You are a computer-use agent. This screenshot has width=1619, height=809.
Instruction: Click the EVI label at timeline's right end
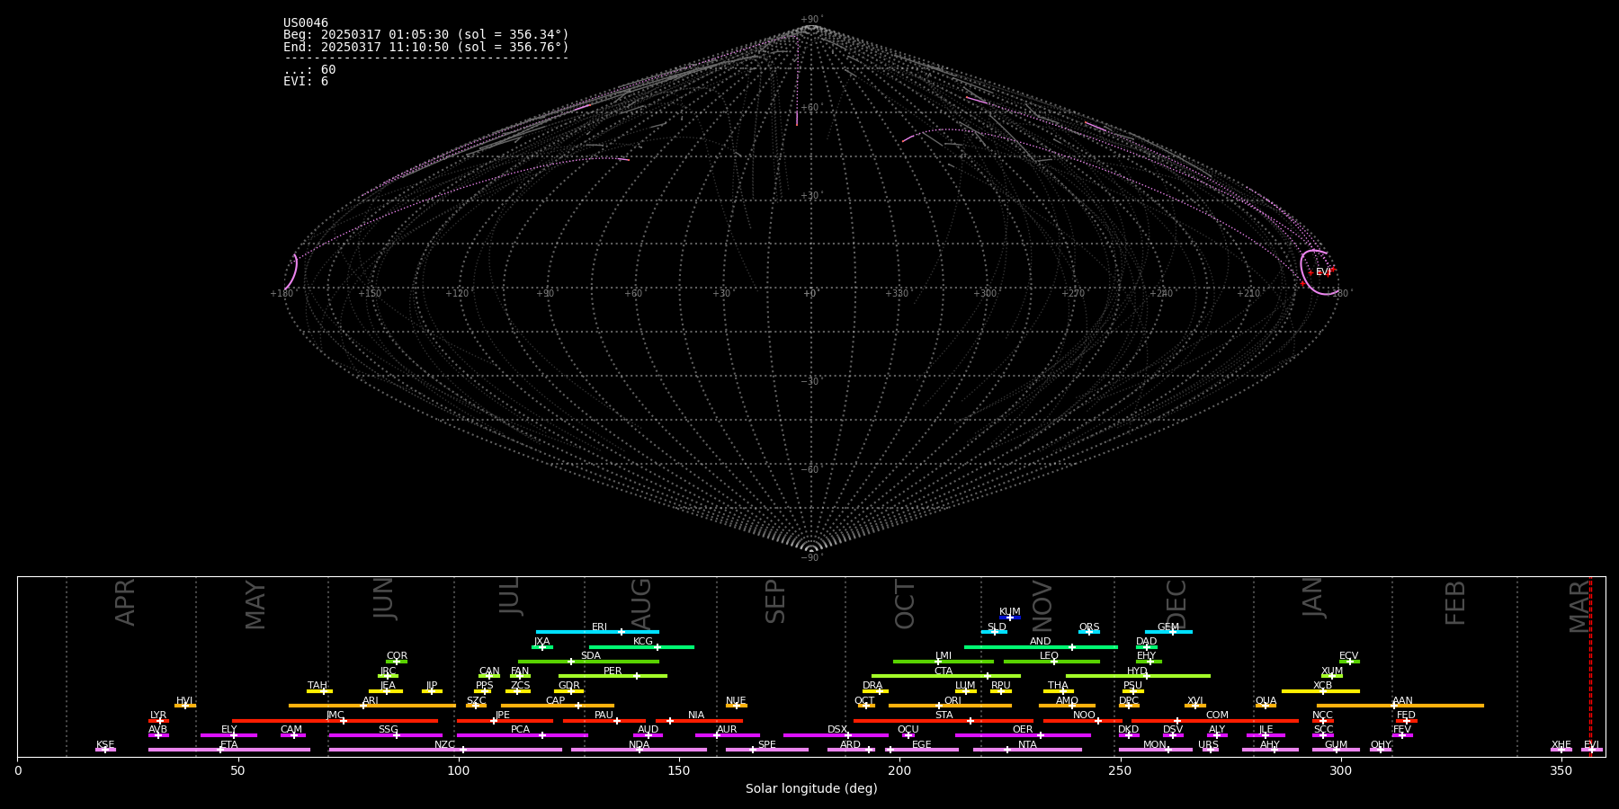tap(1591, 745)
